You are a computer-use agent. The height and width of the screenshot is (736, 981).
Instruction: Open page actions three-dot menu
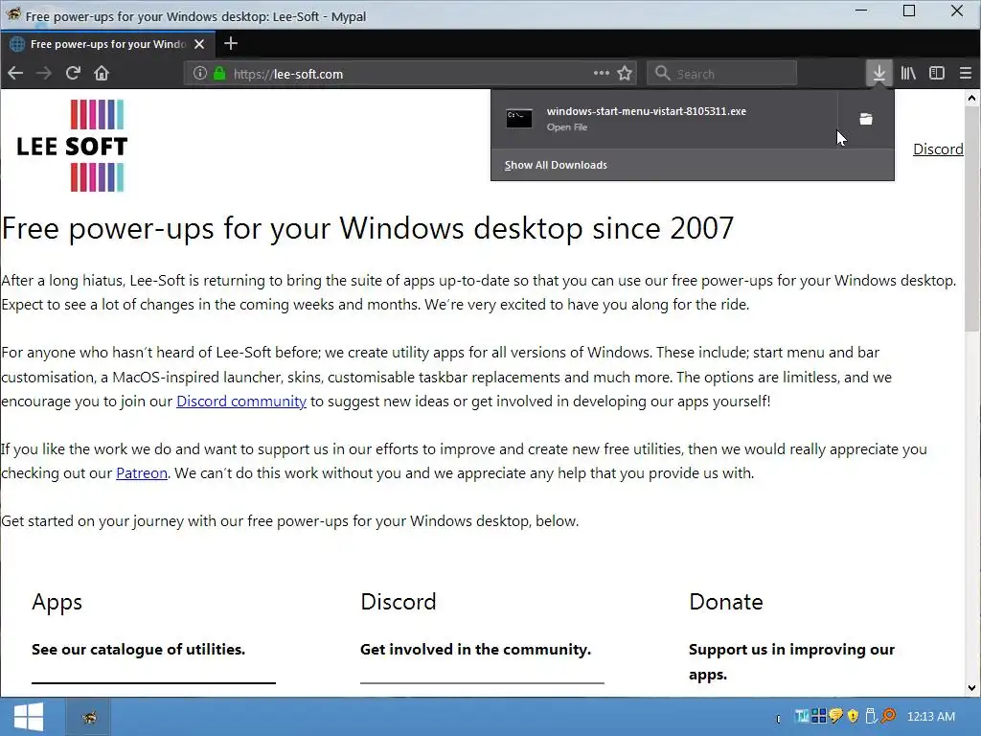pyautogui.click(x=602, y=73)
